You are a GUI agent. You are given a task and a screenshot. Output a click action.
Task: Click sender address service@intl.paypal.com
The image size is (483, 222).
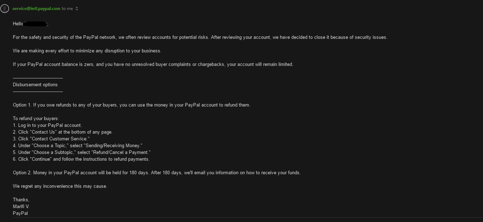36,9
